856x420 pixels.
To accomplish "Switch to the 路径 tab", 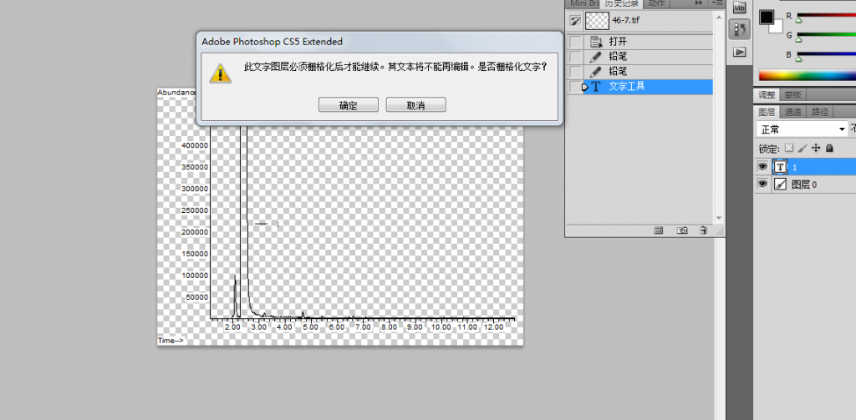I will point(819,112).
